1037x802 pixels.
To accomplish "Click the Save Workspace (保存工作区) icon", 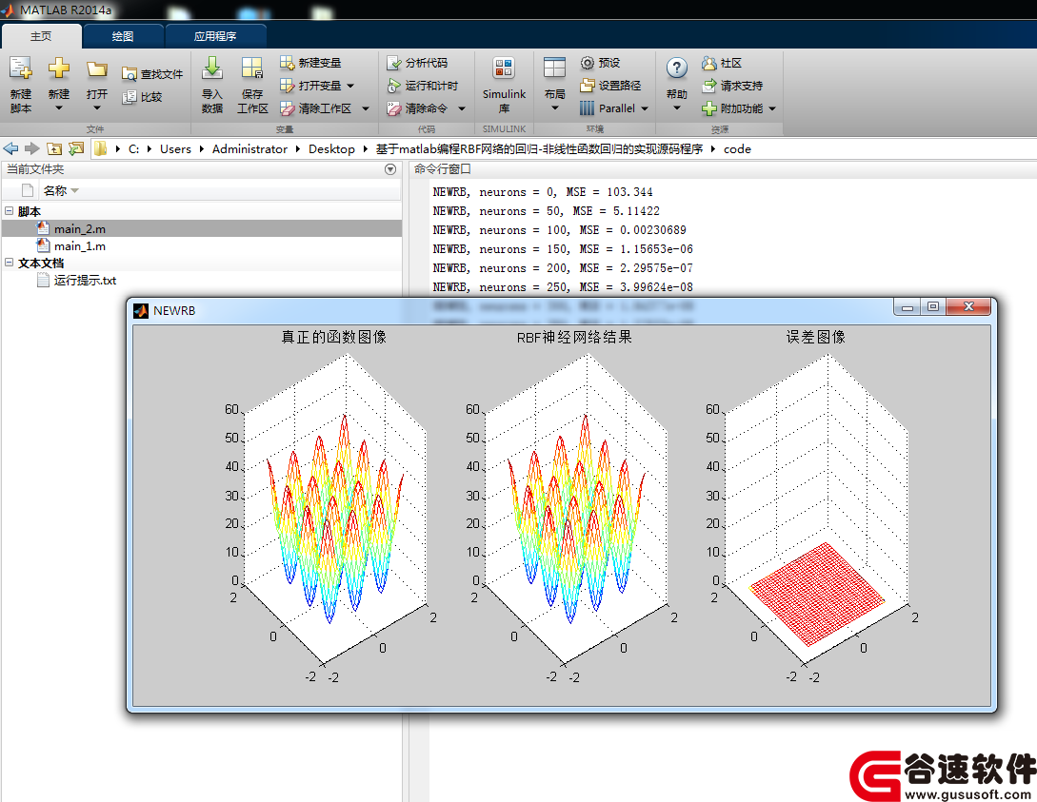I will (x=252, y=68).
